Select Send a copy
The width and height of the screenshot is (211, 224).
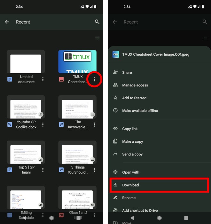160,154
